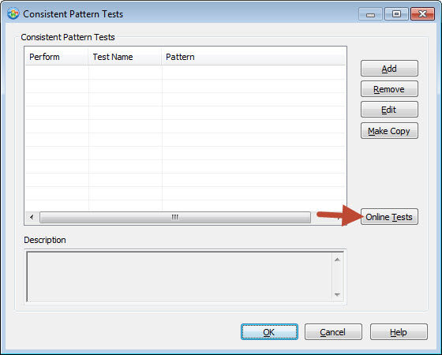442x355 pixels.
Task: Maximize the Consistent Pattern Tests window
Action: [x=396, y=14]
